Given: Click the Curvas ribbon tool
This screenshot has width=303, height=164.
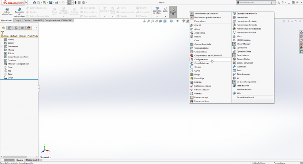Looking at the screenshot, I should pyautogui.click(x=165, y=10).
